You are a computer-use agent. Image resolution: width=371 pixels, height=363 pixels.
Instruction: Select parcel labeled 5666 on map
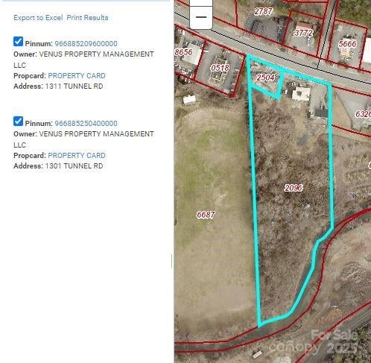(x=347, y=44)
